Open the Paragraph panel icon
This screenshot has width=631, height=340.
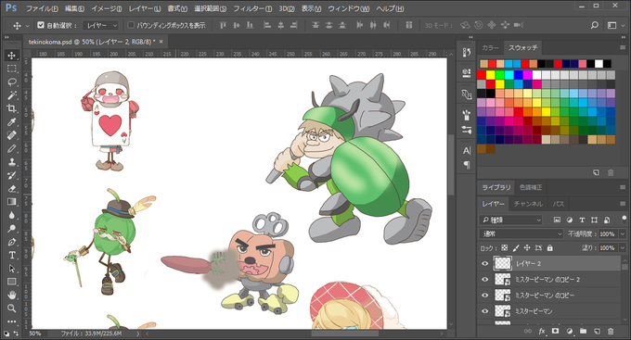[x=467, y=164]
